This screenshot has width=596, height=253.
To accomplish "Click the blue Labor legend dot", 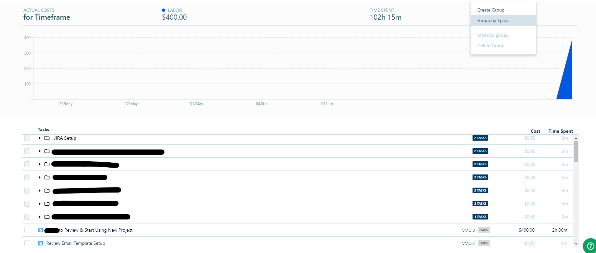I will pos(164,10).
